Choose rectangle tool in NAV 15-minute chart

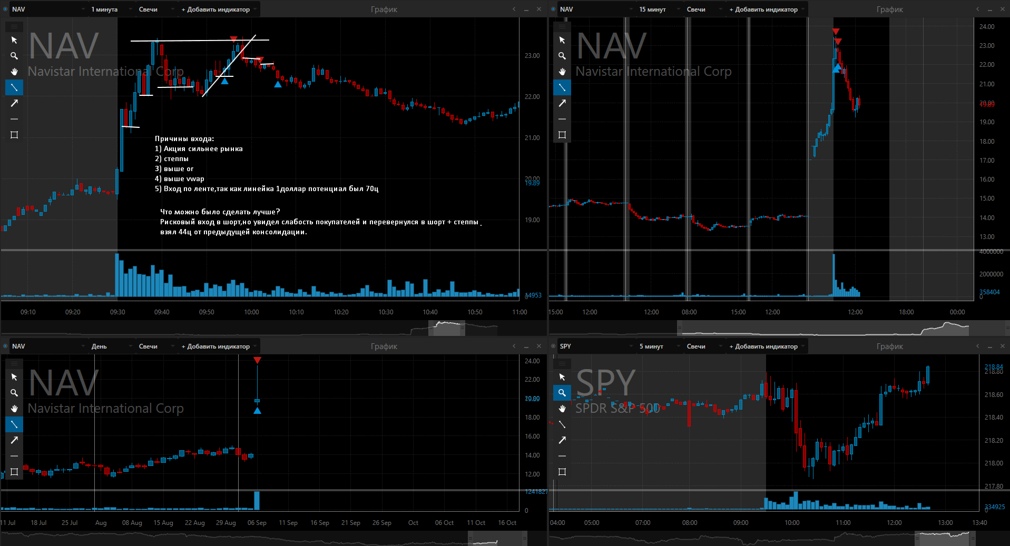tap(562, 135)
